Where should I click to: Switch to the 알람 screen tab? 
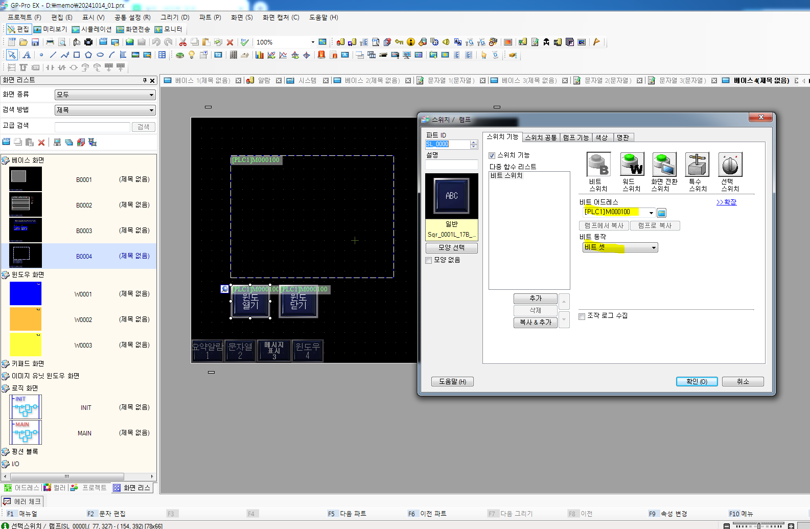tap(264, 80)
